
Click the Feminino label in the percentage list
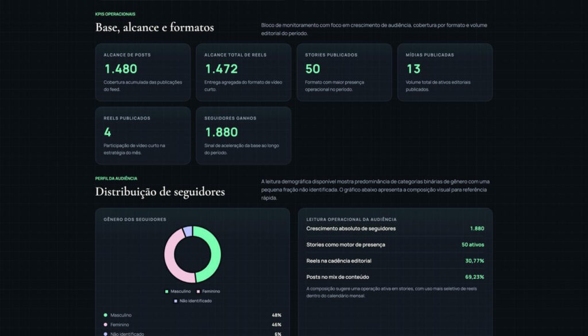click(x=119, y=325)
